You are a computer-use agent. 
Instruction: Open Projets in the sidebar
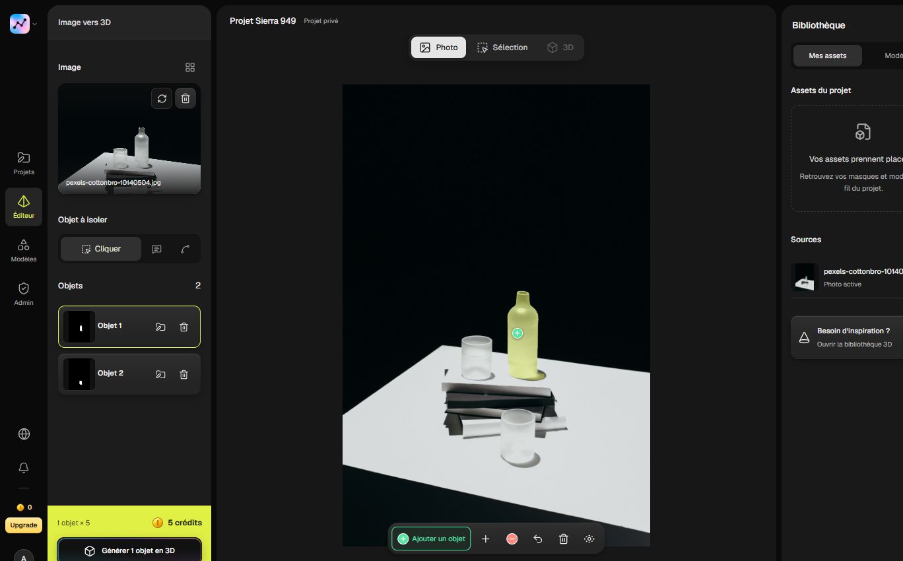pyautogui.click(x=24, y=163)
